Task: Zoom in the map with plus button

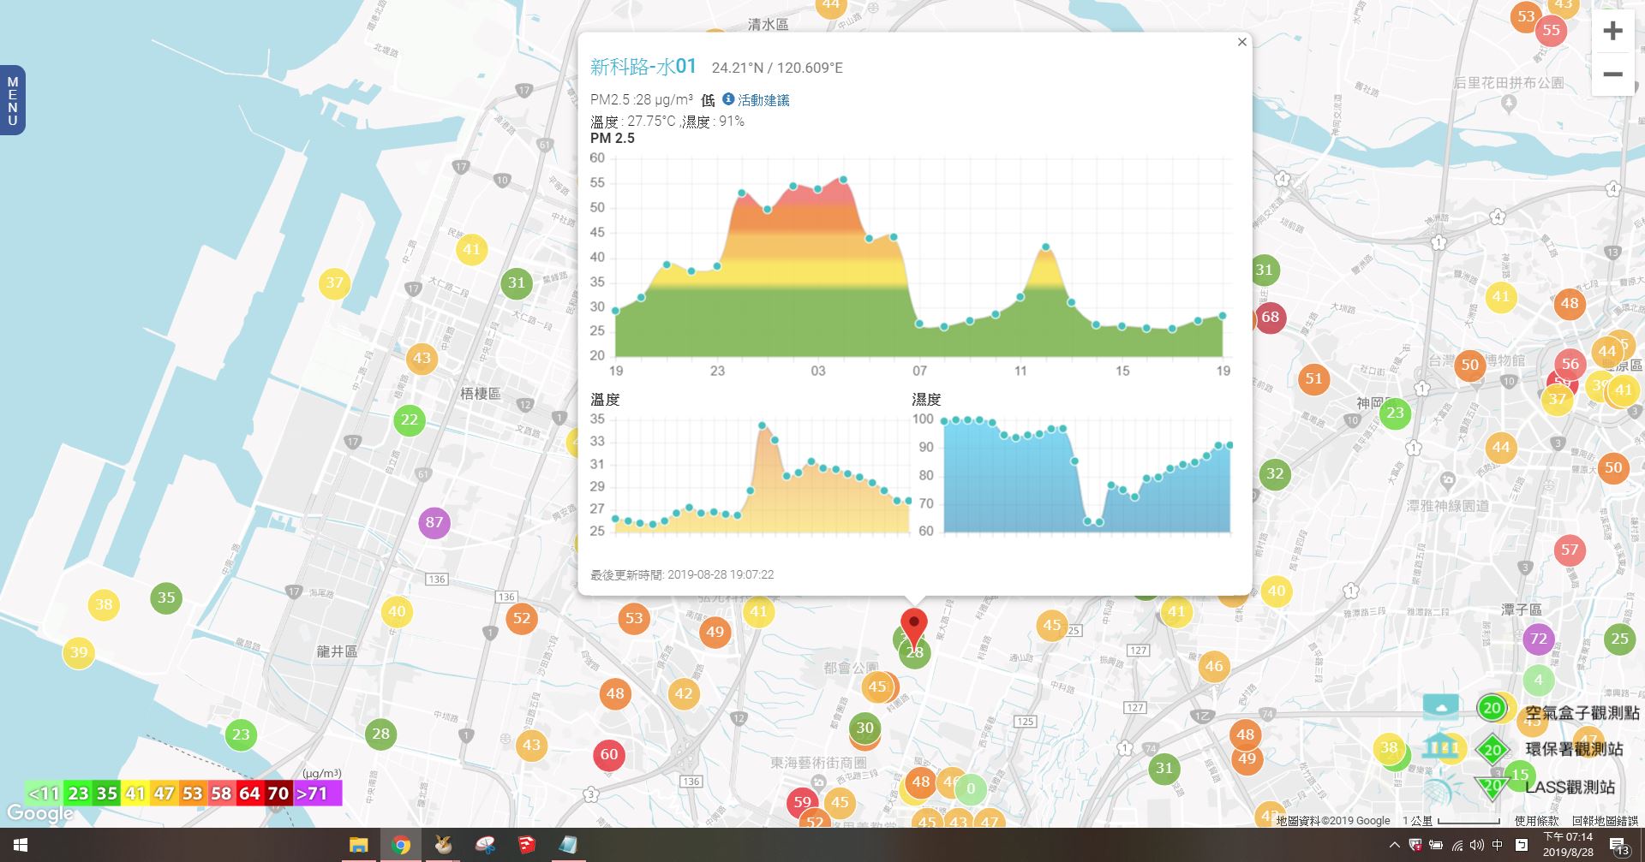Action: coord(1612,32)
